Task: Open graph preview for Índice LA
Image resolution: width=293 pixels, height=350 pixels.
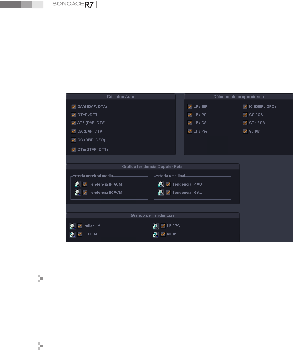Action: 72,226
